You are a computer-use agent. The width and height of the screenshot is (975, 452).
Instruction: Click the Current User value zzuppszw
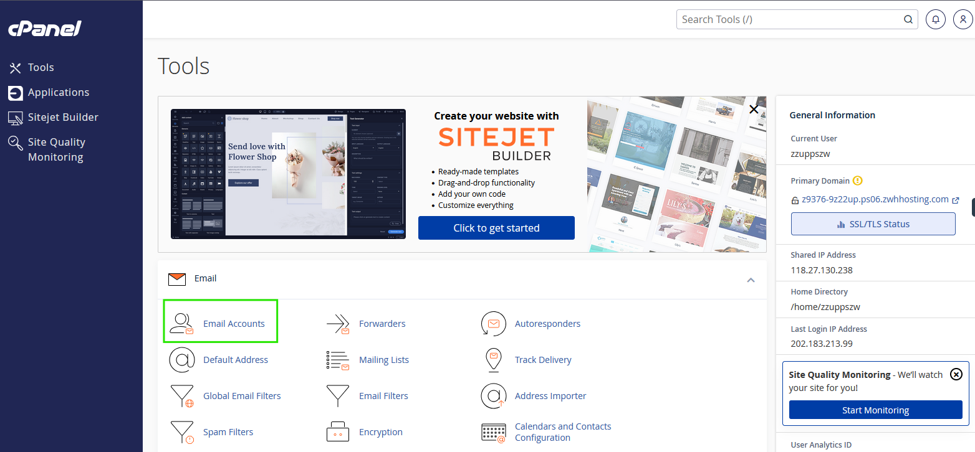point(810,154)
